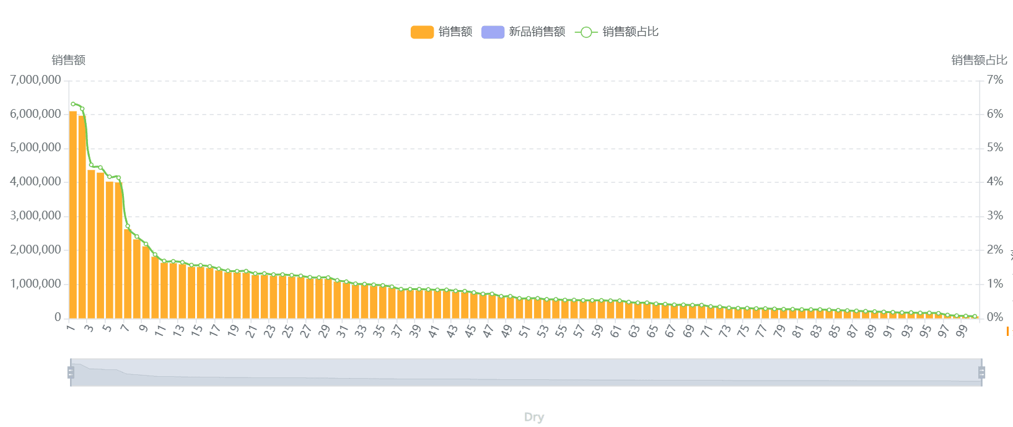The width and height of the screenshot is (1013, 427).
Task: Click the first green data point on the line
Action: (x=73, y=104)
